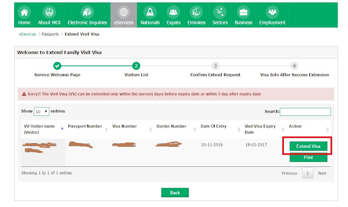348x207 pixels.
Task: Sort by Date Of Entry column arrow
Action: pyautogui.click(x=239, y=130)
